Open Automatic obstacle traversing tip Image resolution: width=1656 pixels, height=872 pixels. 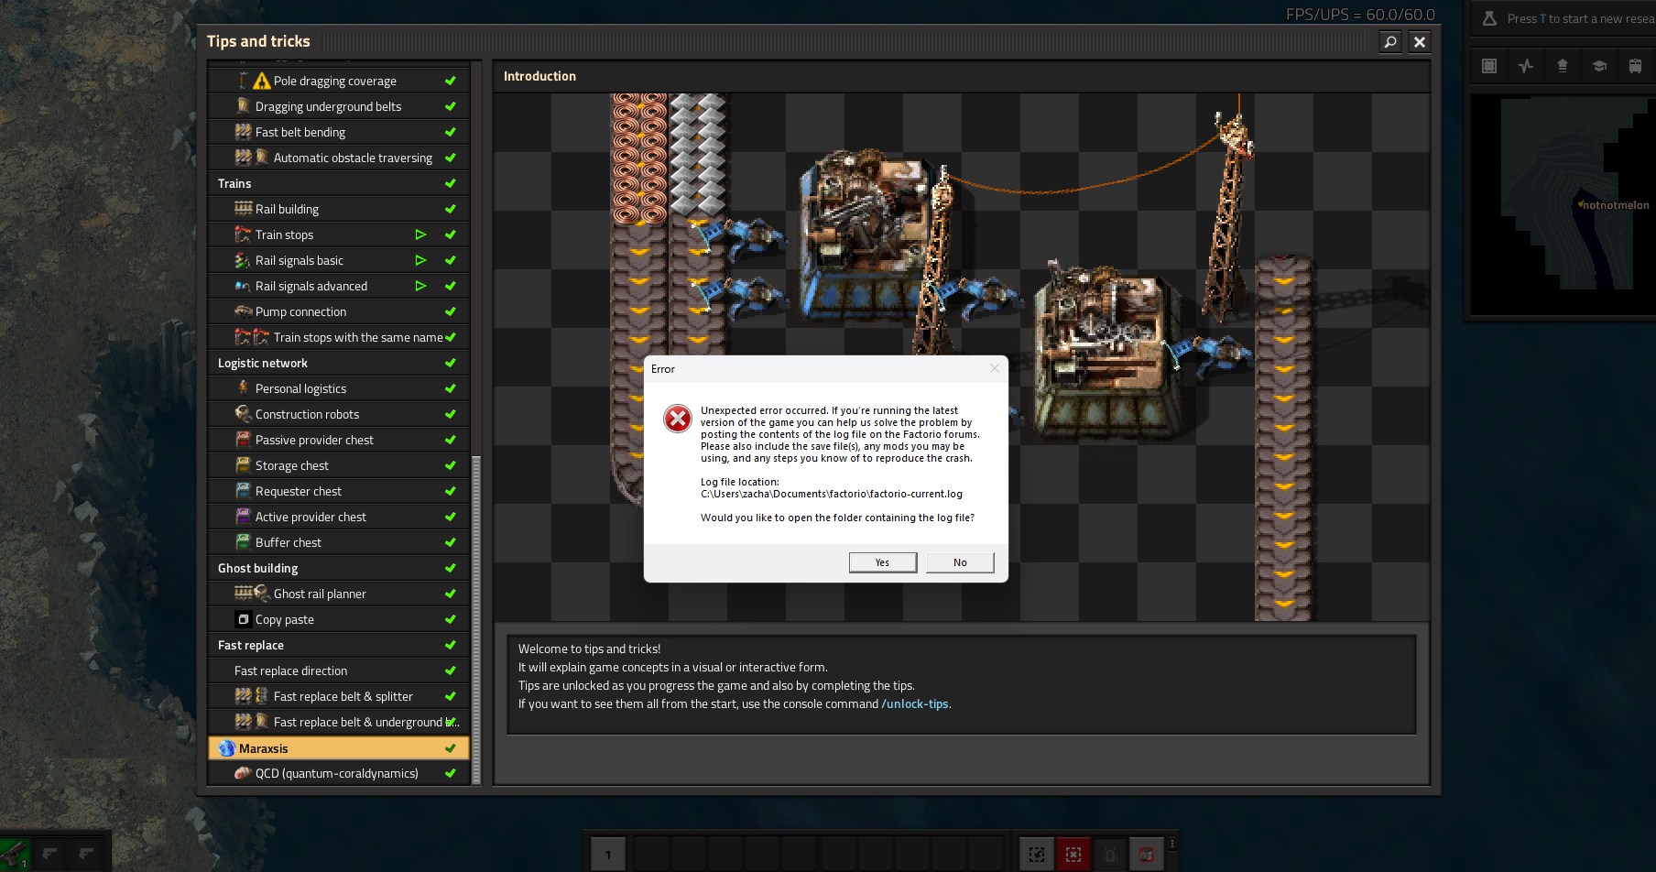pyautogui.click(x=339, y=158)
